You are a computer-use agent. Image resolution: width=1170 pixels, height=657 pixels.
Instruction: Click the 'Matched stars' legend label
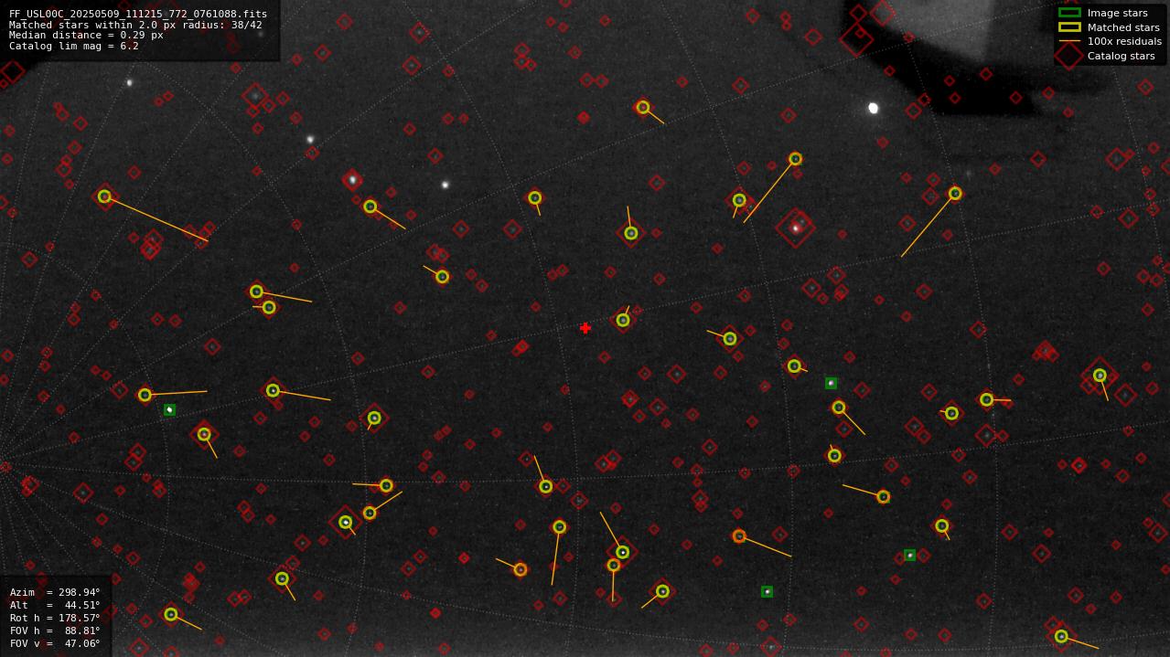pos(1123,27)
